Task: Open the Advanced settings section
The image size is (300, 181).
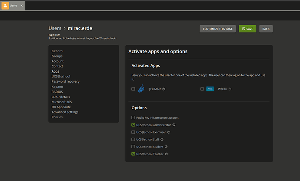Action: (65, 112)
